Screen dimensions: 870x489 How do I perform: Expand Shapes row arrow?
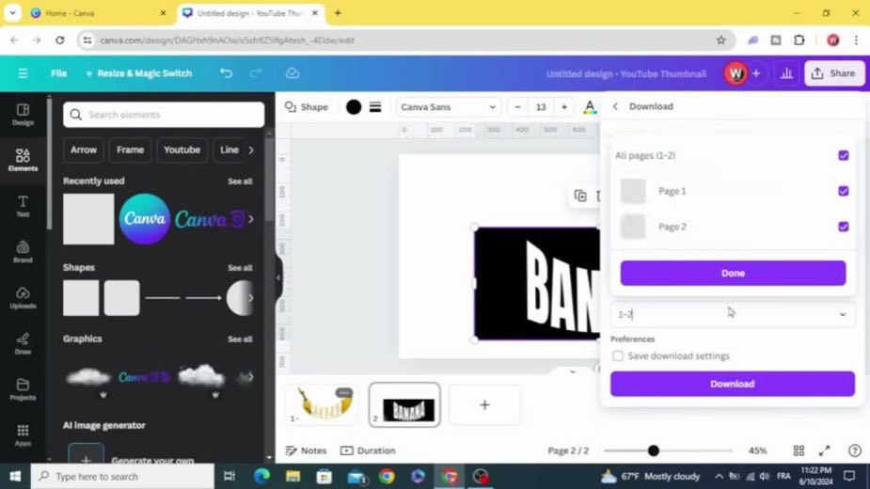pyautogui.click(x=251, y=298)
